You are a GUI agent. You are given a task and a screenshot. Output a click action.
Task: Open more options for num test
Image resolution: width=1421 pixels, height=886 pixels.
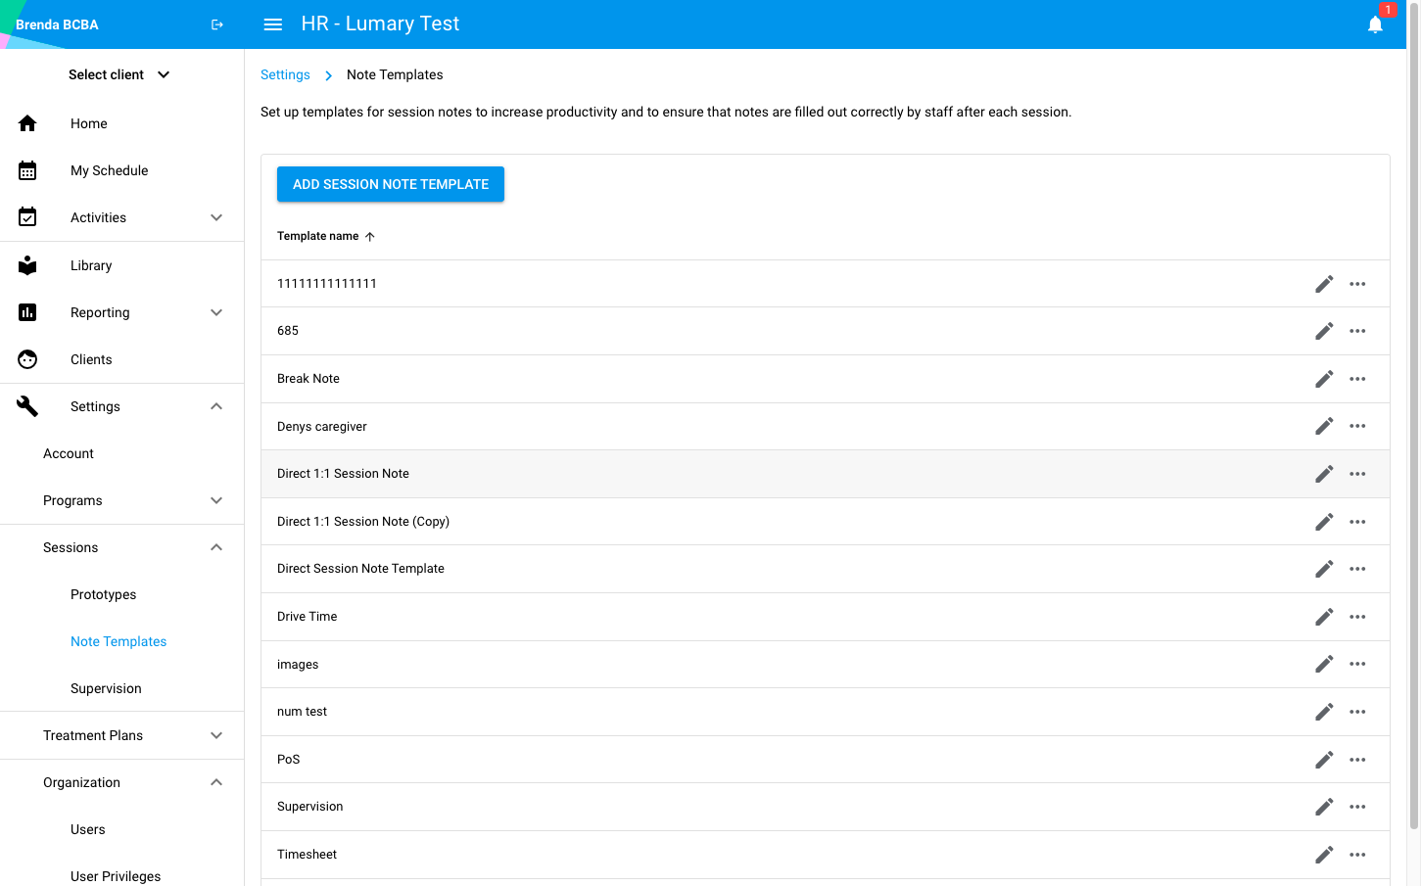click(x=1357, y=712)
